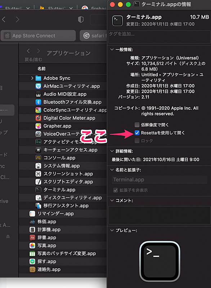Select the VoiceOverユーティリティ icon
Screen dimensions: 211x288
[x=38, y=134]
